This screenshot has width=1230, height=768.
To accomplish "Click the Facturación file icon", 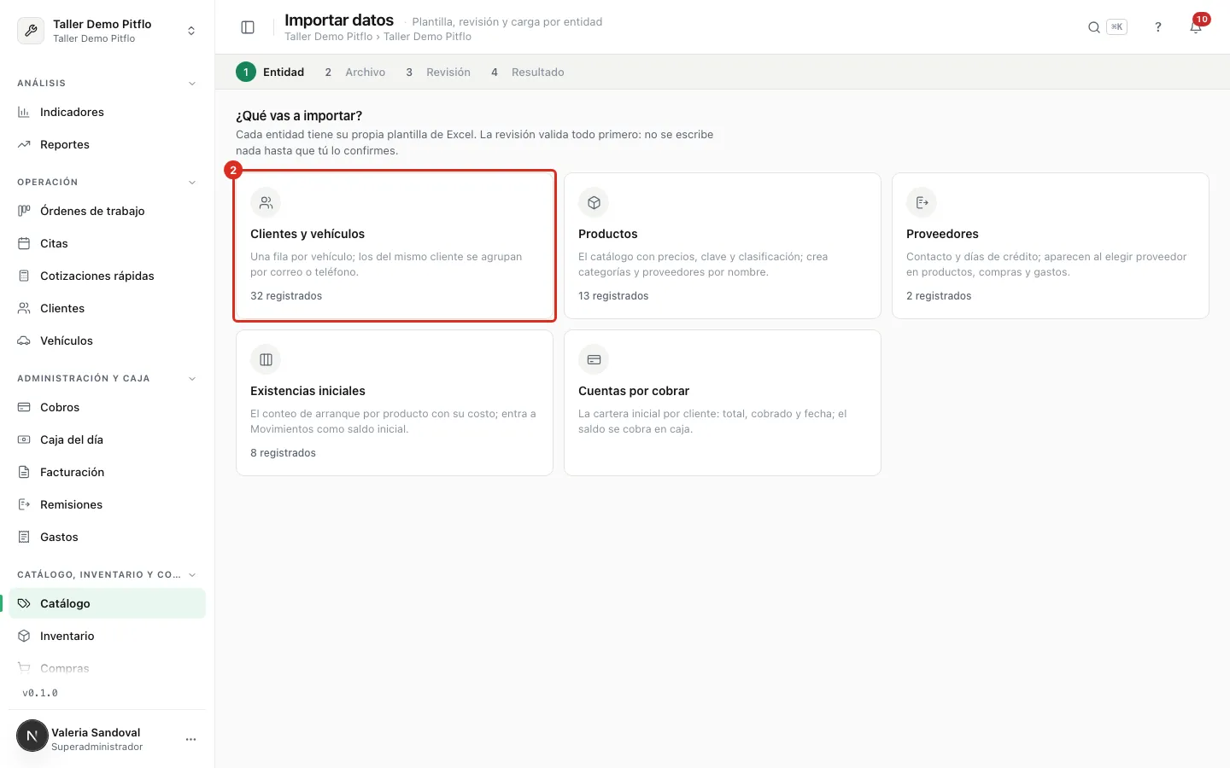I will (24, 472).
